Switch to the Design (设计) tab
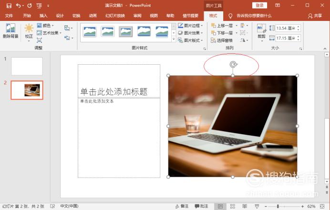This screenshot has height=210, width=330. tap(60, 16)
